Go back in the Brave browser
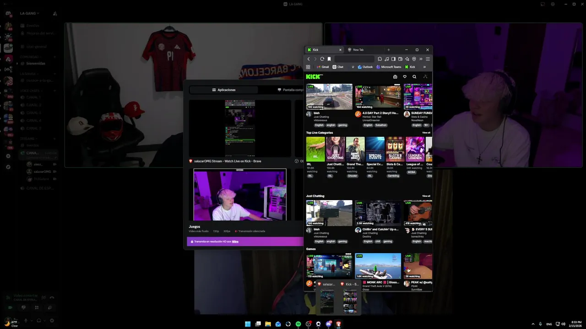 pyautogui.click(x=309, y=59)
